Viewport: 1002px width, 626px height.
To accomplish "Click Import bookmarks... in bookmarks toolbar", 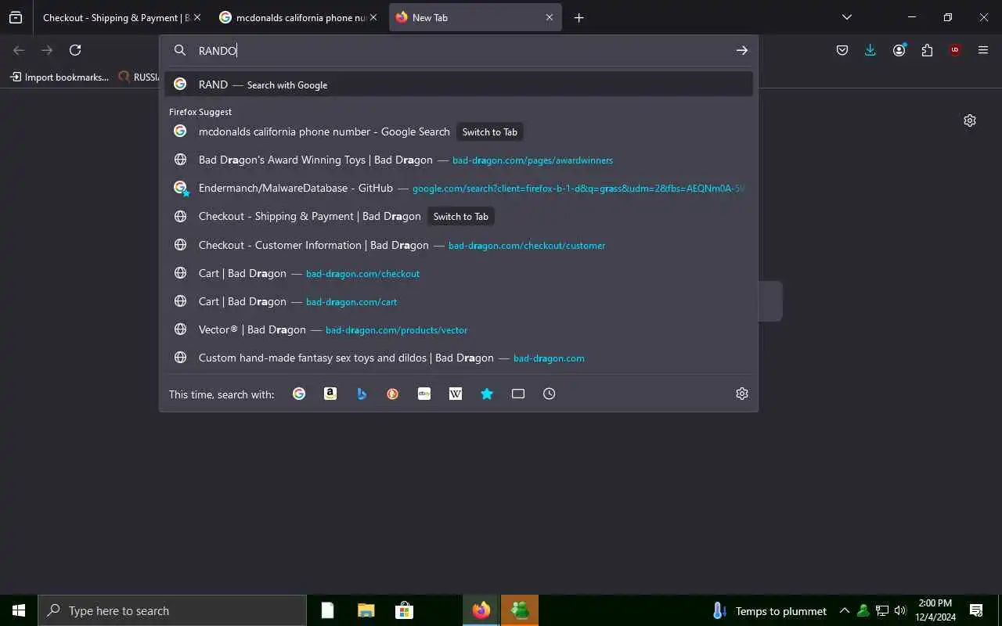I will [x=59, y=77].
